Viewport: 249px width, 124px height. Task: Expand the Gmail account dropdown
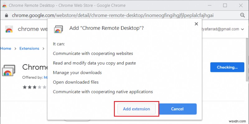coord(242,29)
